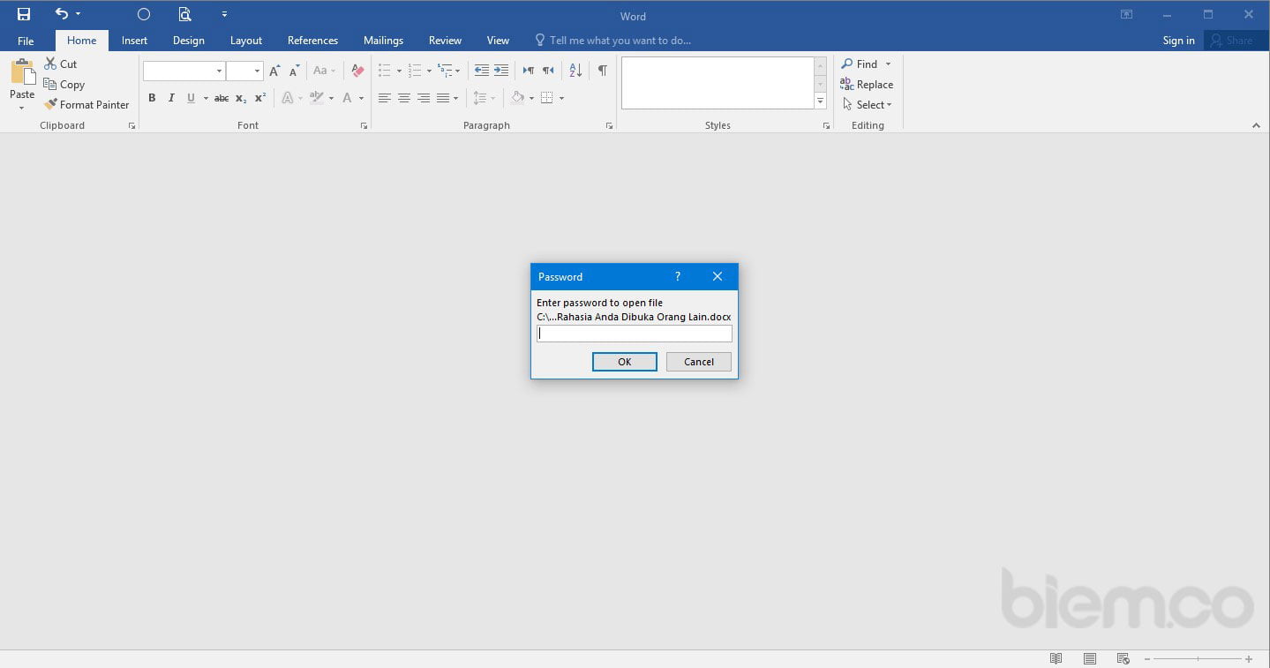Image resolution: width=1270 pixels, height=668 pixels.
Task: Click the Decrease Font Size icon
Action: 295,71
